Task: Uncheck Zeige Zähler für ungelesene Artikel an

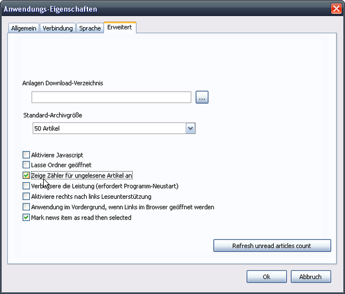Action: coord(26,175)
